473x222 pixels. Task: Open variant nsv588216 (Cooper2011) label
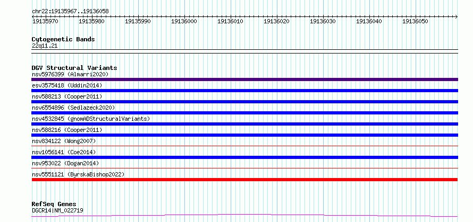pyautogui.click(x=67, y=130)
